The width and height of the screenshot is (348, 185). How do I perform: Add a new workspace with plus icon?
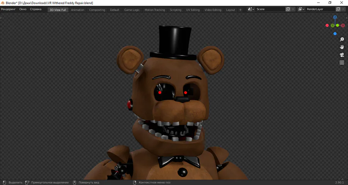pos(240,10)
